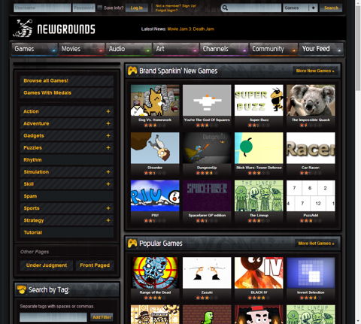Click the Log In button

137,8
